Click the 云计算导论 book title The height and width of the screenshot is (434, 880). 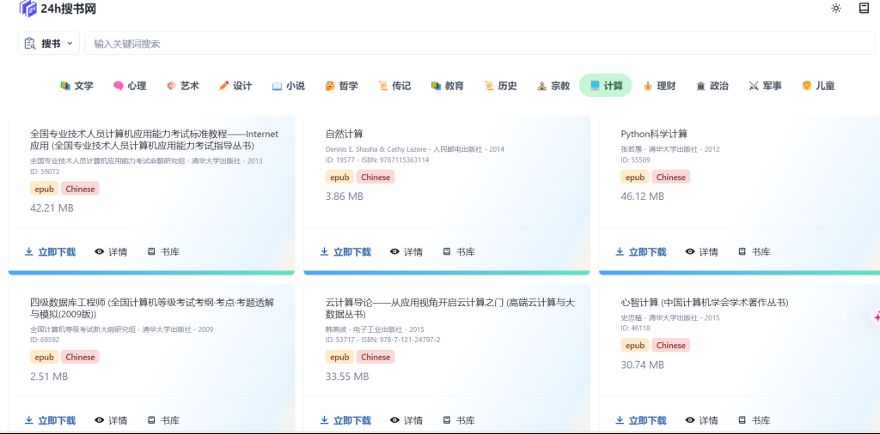[450, 308]
